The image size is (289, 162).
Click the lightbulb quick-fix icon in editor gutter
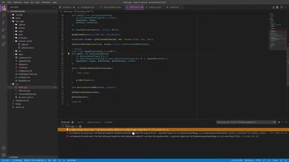(69, 54)
